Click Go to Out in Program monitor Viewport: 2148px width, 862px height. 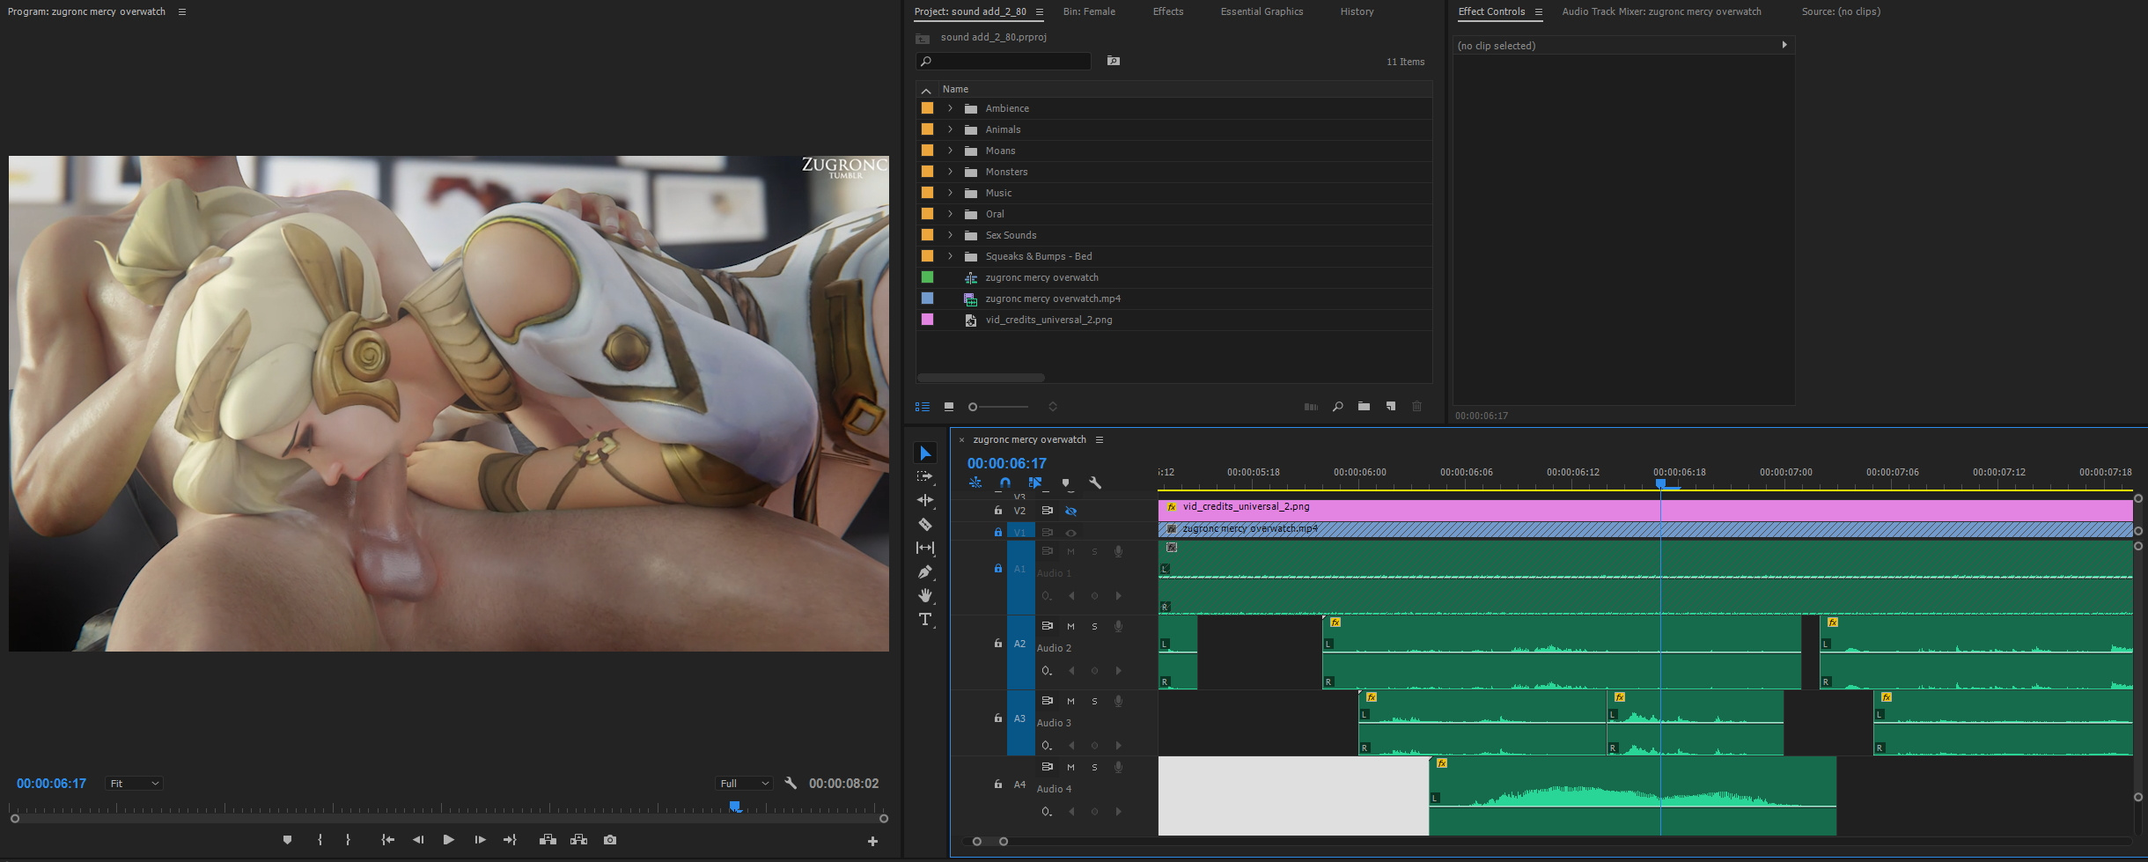pyautogui.click(x=511, y=840)
